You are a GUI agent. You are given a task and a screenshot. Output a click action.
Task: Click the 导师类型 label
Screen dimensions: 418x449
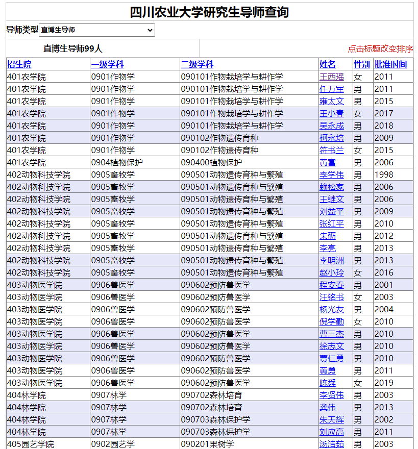click(x=22, y=30)
